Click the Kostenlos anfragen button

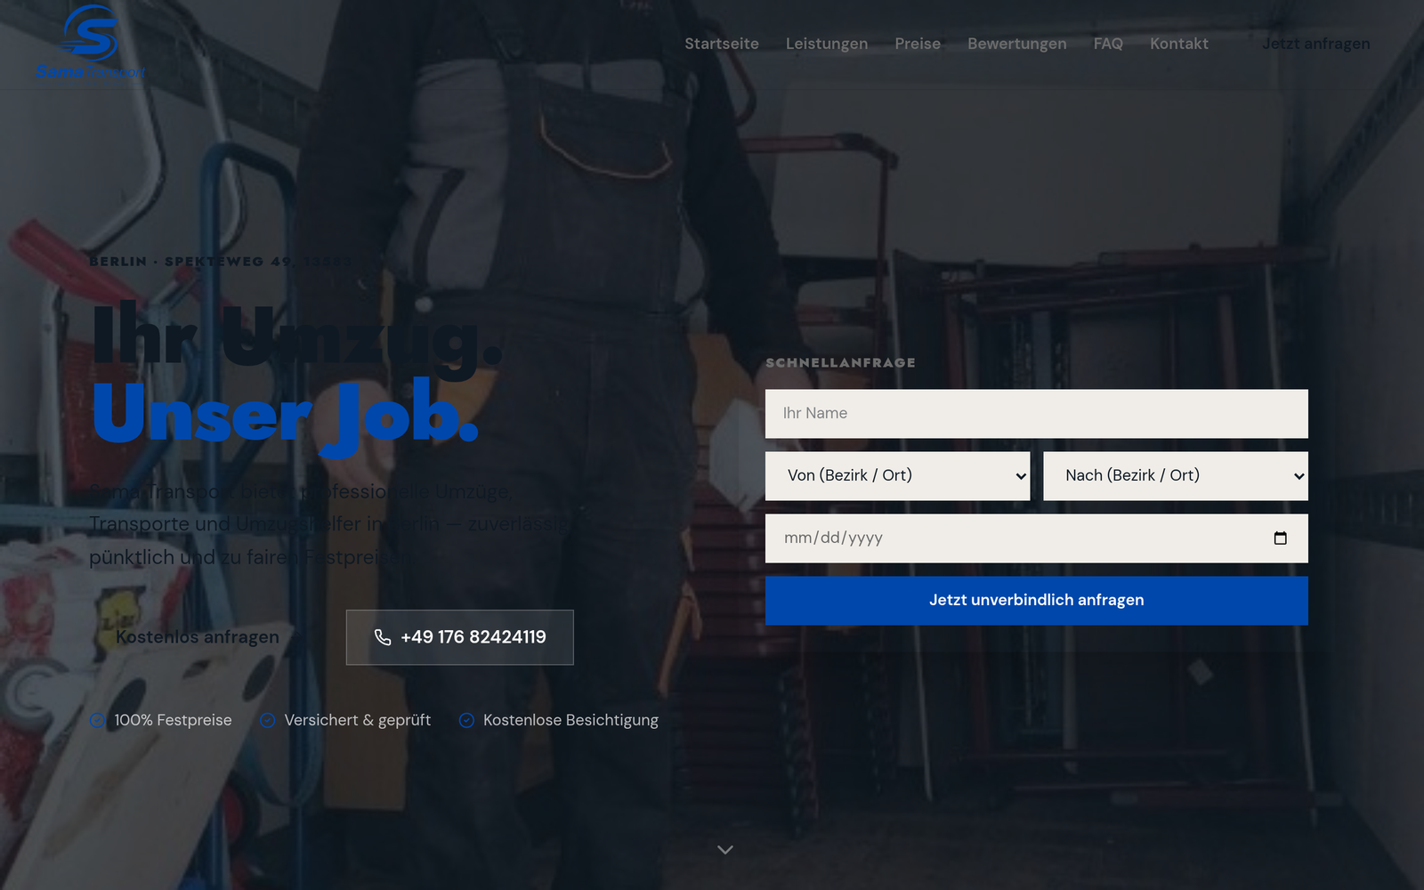point(198,637)
